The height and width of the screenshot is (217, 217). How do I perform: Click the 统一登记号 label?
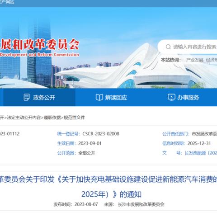click(69, 134)
